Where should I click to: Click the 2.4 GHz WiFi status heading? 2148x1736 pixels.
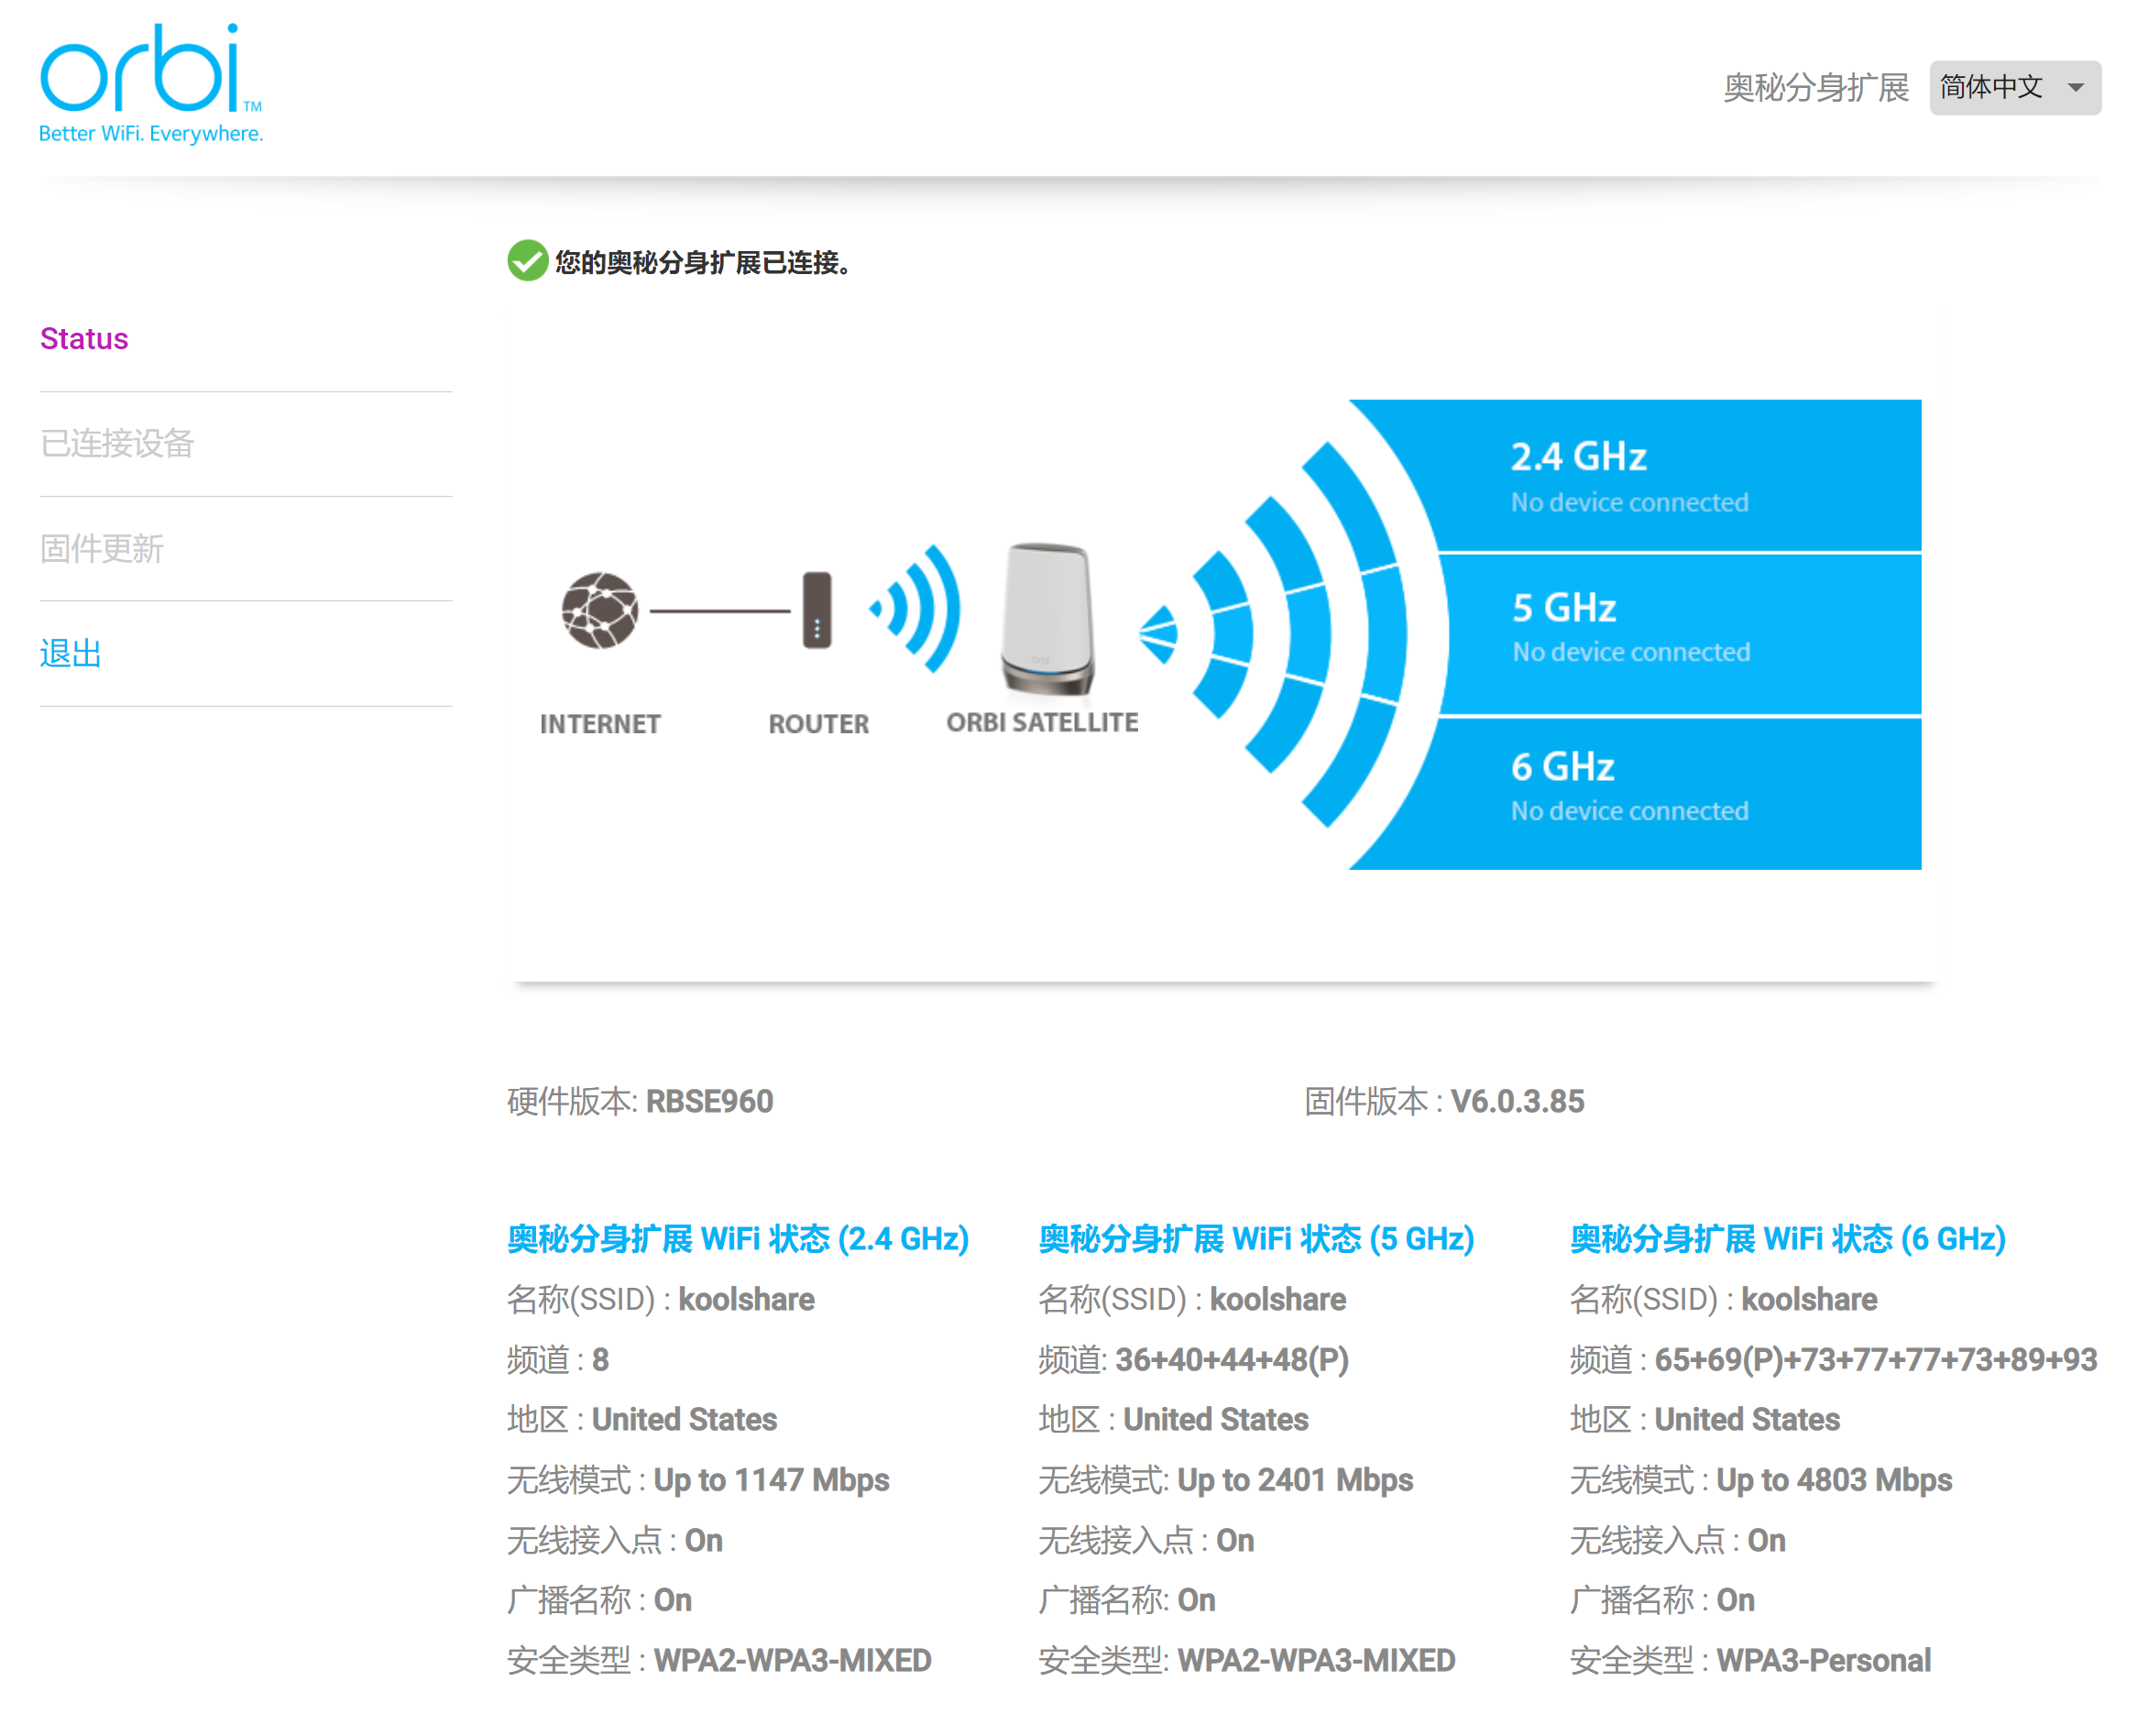tap(738, 1238)
